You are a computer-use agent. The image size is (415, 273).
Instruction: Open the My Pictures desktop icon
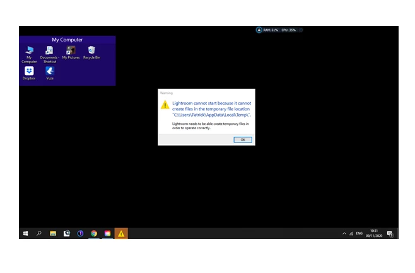pos(71,52)
